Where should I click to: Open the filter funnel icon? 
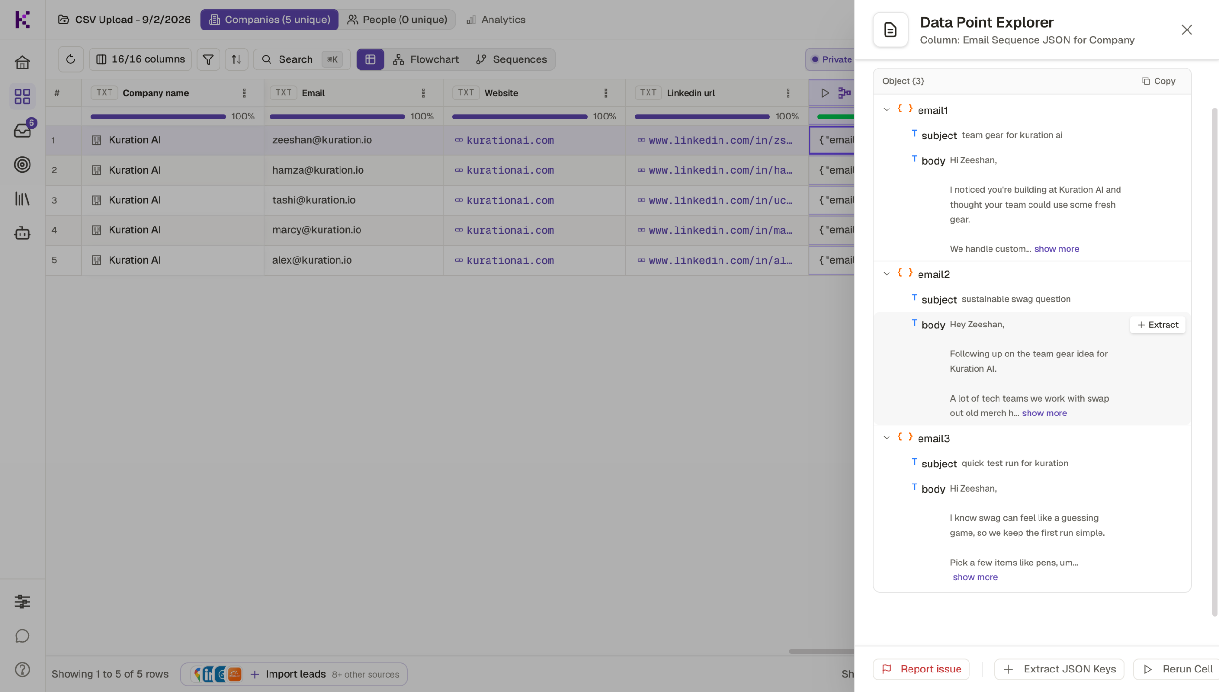tap(208, 59)
